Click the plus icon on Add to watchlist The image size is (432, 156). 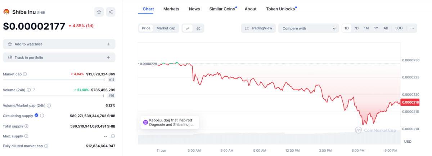[108, 44]
